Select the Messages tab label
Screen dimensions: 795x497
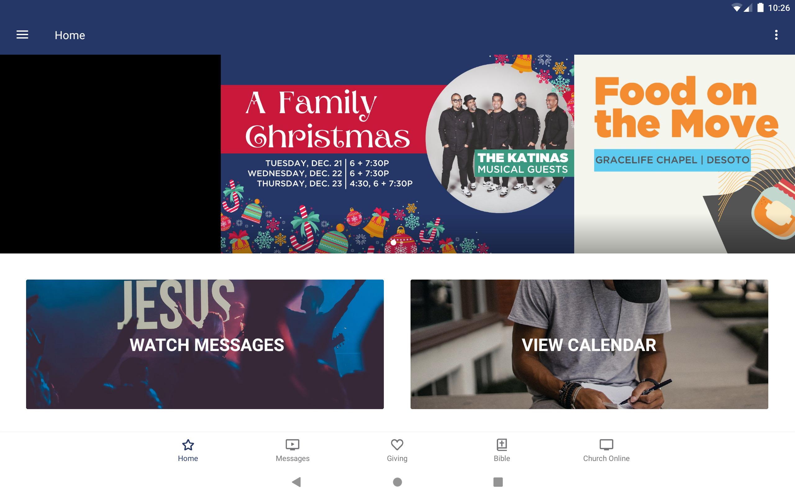(292, 458)
